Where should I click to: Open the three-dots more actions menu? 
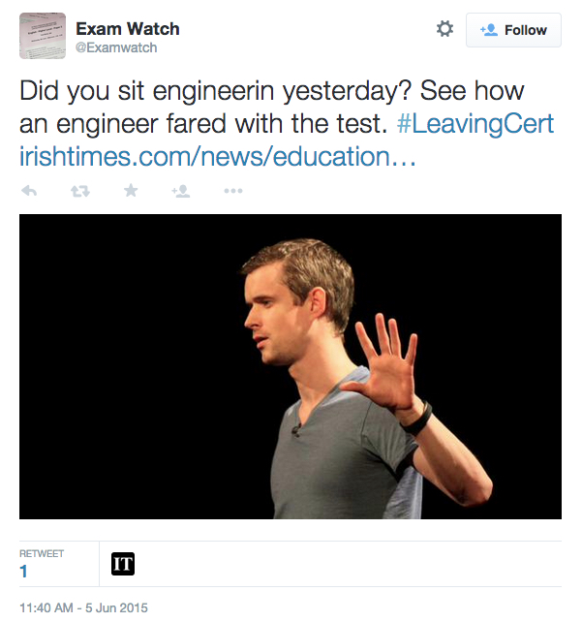point(233,191)
